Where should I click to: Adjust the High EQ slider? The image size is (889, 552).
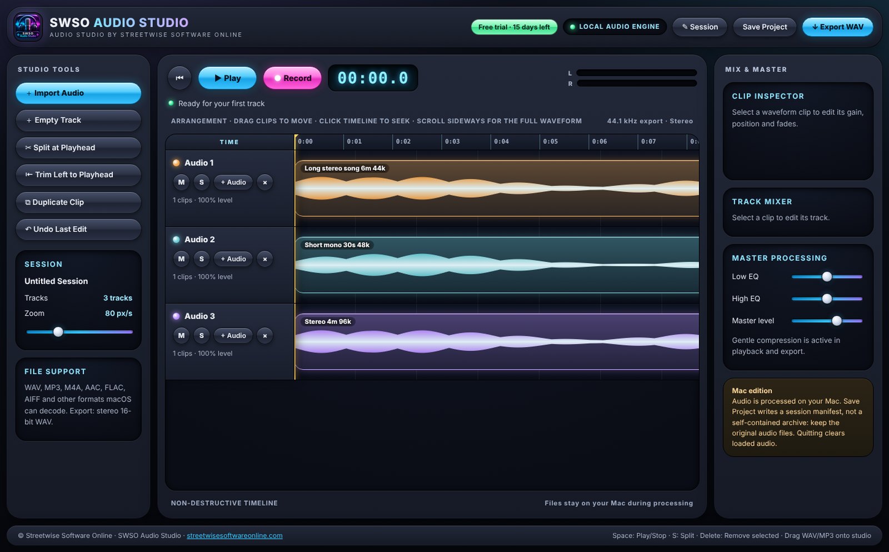pos(827,299)
